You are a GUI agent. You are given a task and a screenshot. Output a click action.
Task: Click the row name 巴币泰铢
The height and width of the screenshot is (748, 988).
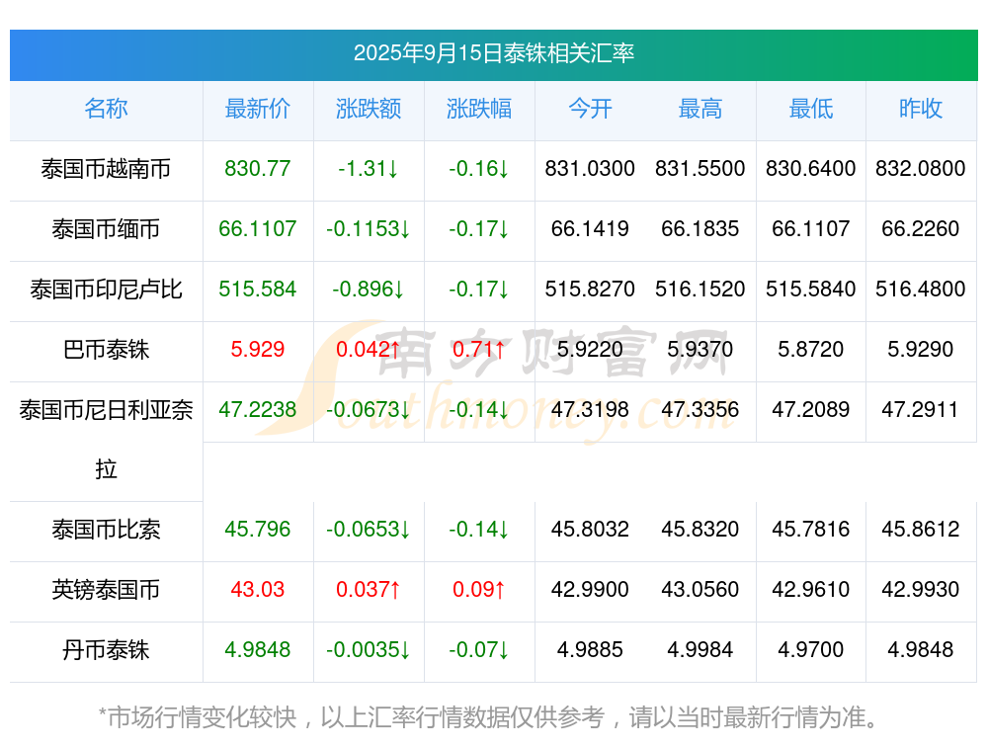(x=106, y=349)
